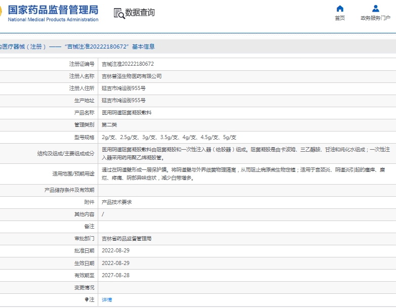396x308 pixels.
Task: Click the 备注 row label
Action: 90,226
